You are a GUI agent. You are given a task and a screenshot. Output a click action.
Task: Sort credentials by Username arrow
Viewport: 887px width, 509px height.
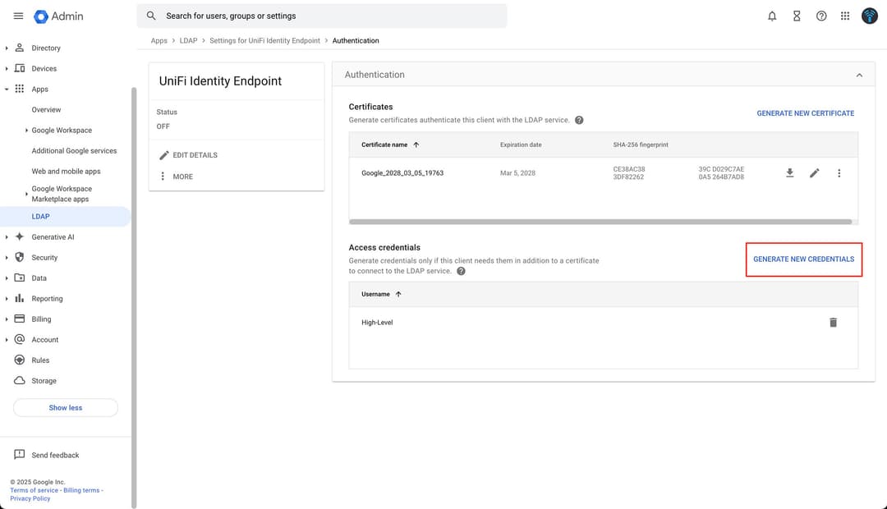pos(398,294)
